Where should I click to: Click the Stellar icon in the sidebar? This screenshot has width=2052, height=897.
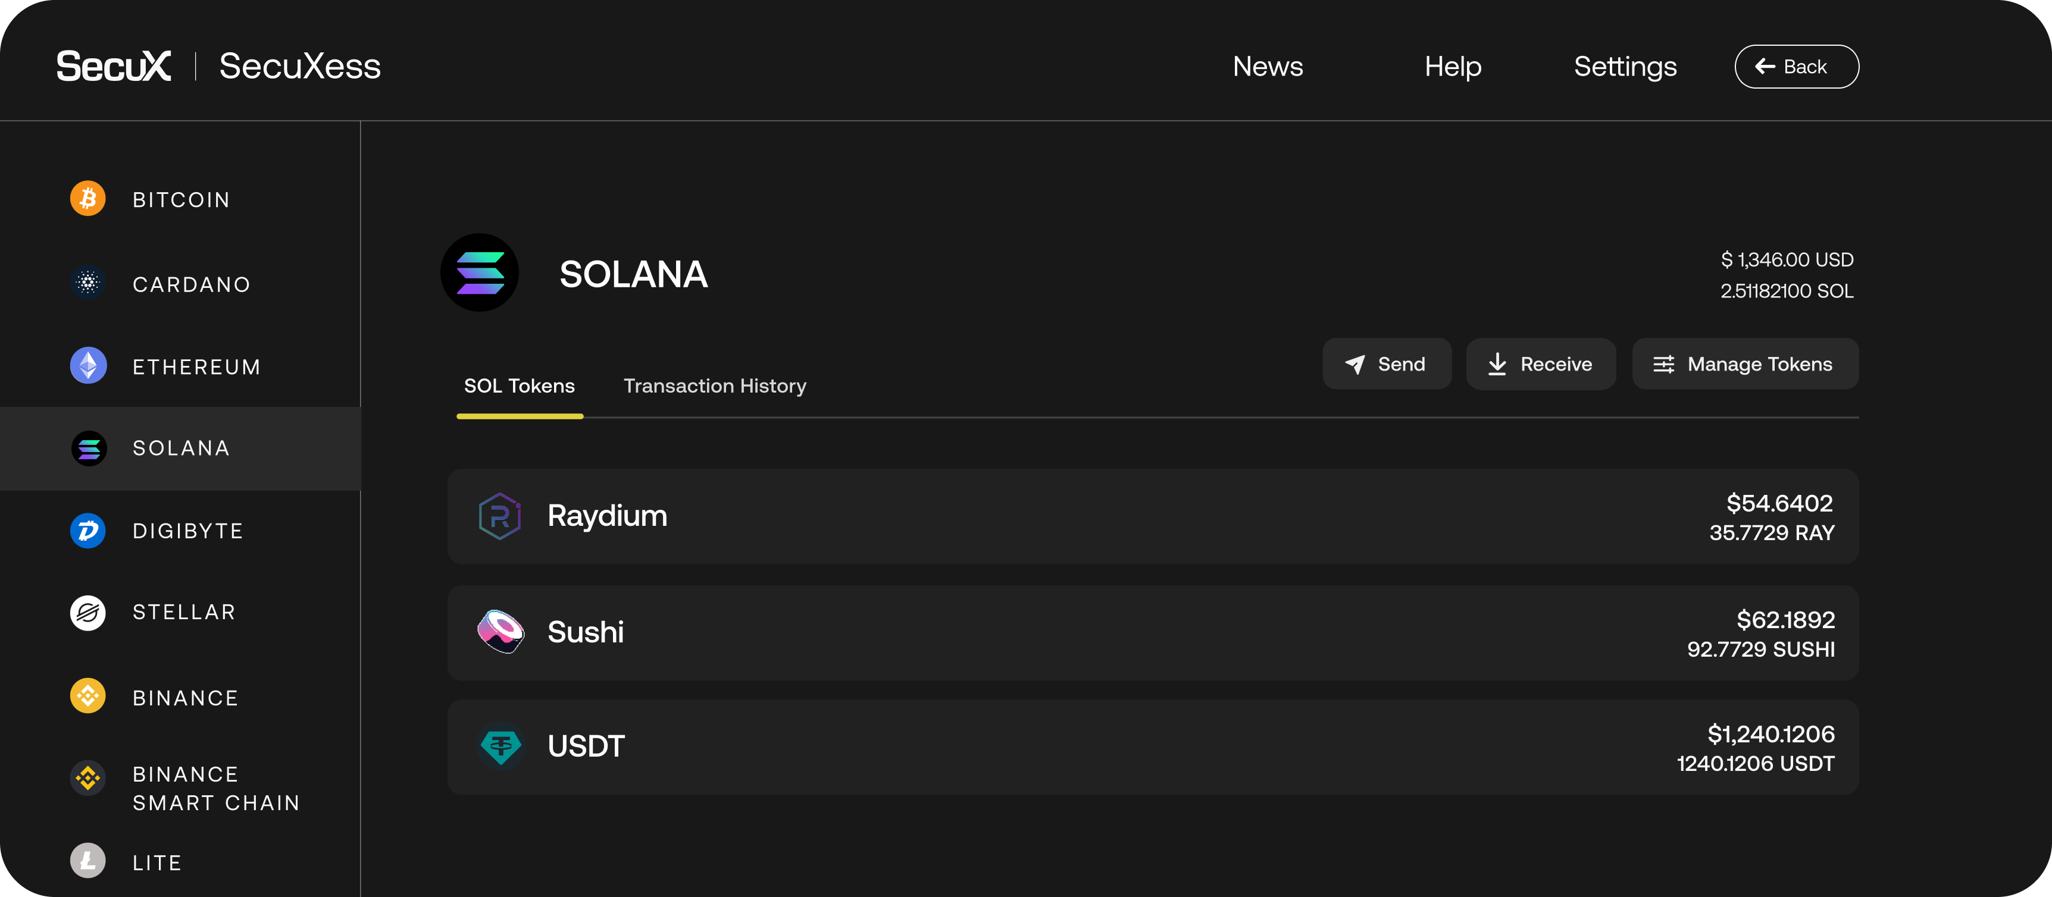(x=87, y=613)
